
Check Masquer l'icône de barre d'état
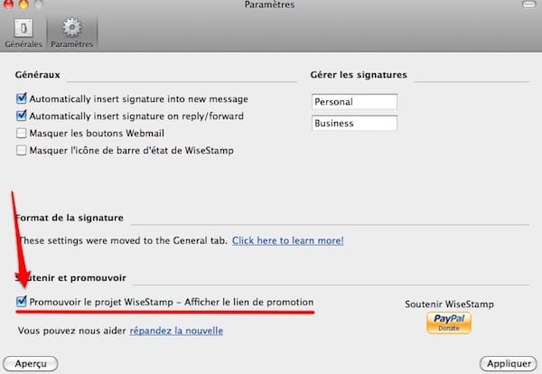pyautogui.click(x=21, y=150)
